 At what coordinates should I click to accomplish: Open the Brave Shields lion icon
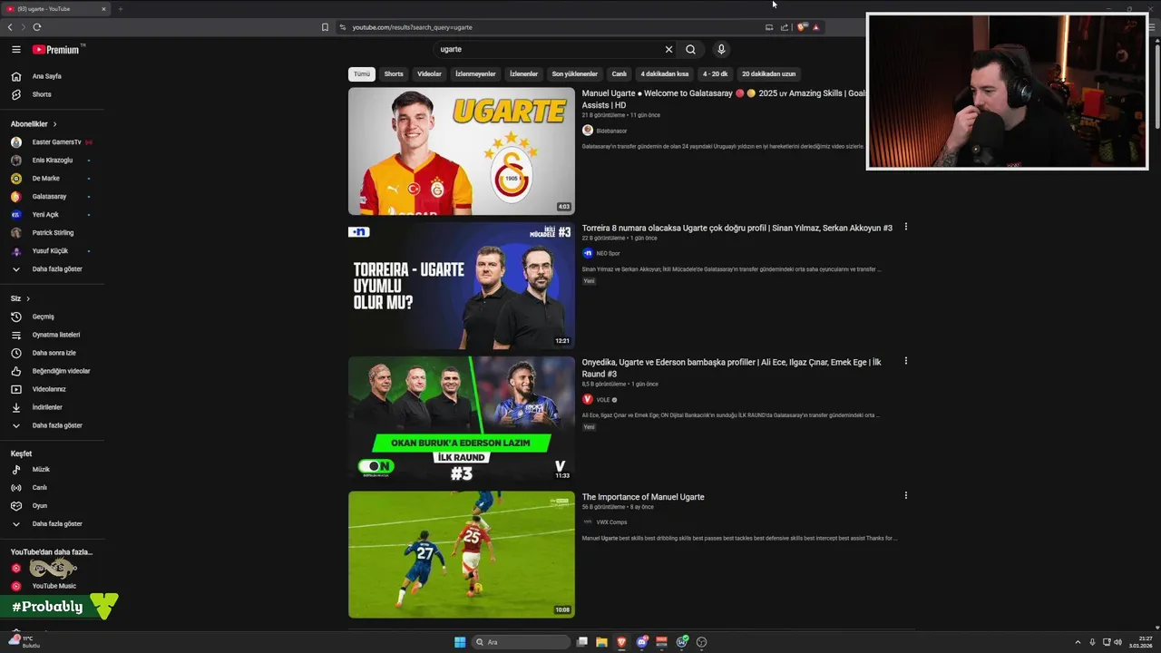pyautogui.click(x=802, y=27)
